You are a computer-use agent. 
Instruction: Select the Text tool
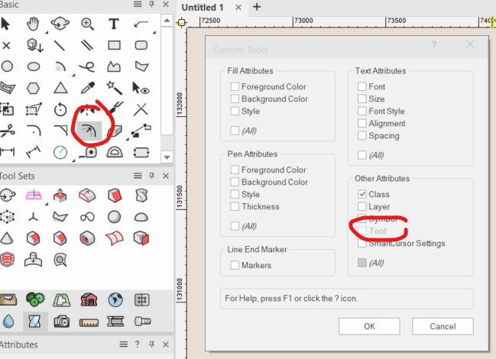click(114, 24)
